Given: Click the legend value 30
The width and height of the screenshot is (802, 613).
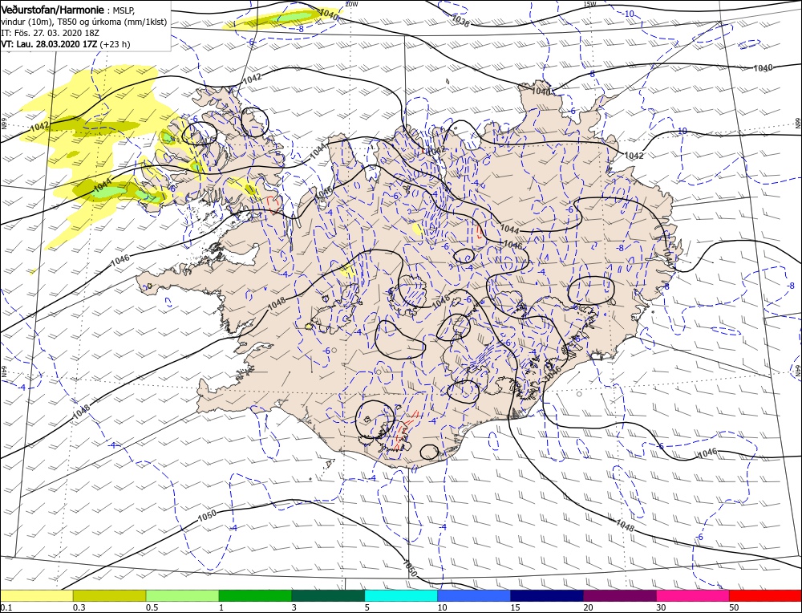Looking at the screenshot, I should [661, 607].
